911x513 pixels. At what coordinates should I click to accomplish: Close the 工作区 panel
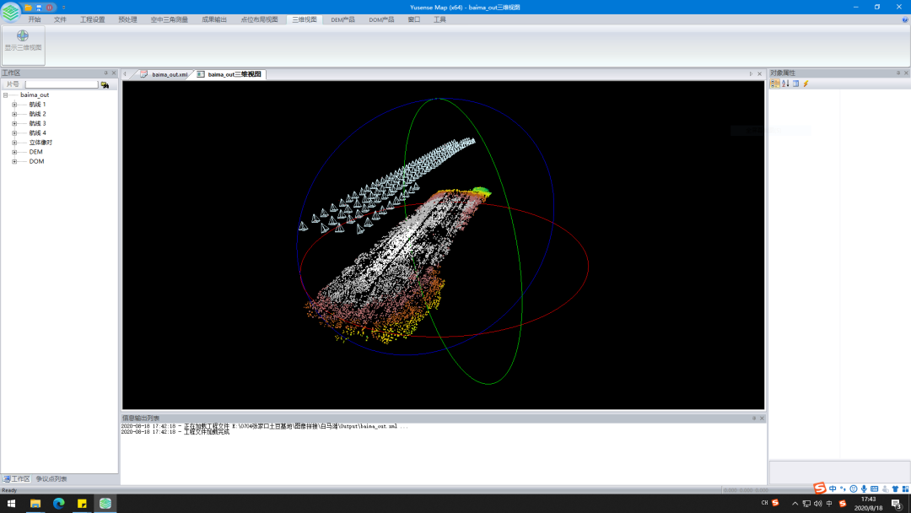click(114, 73)
